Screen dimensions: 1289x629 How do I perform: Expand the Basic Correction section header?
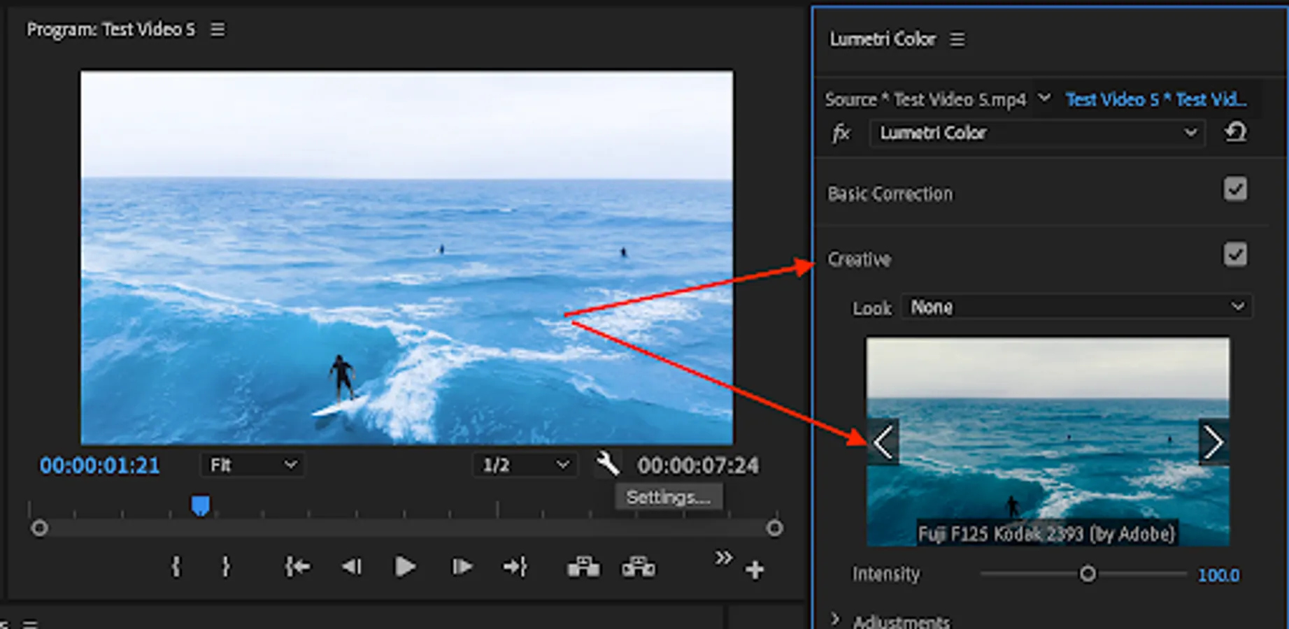890,194
